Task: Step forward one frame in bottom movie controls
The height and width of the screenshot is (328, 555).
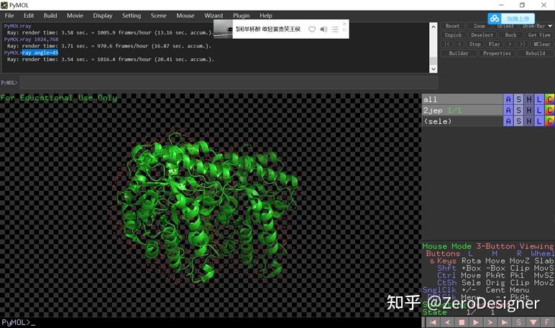Action: click(490, 322)
